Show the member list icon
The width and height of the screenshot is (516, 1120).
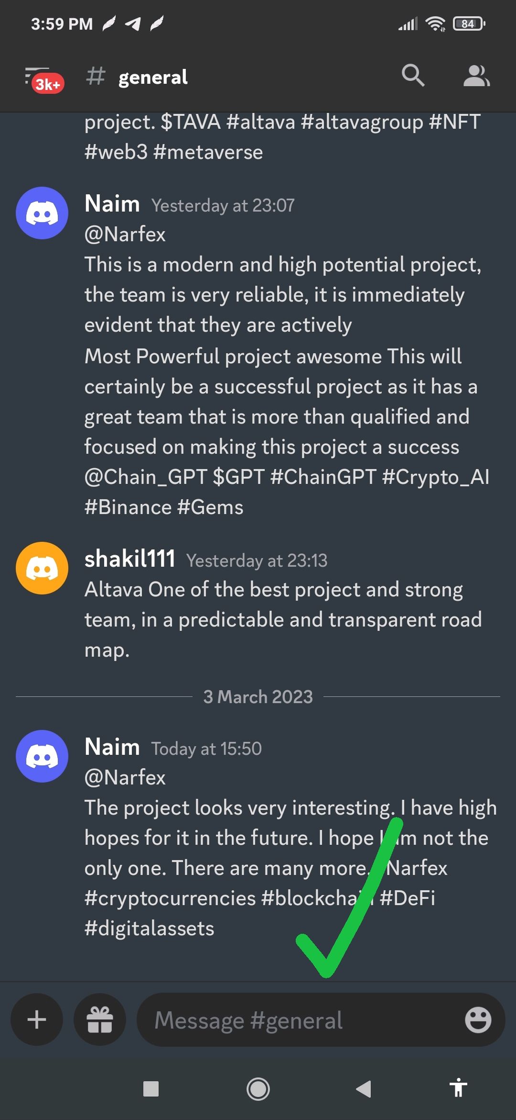[x=476, y=76]
